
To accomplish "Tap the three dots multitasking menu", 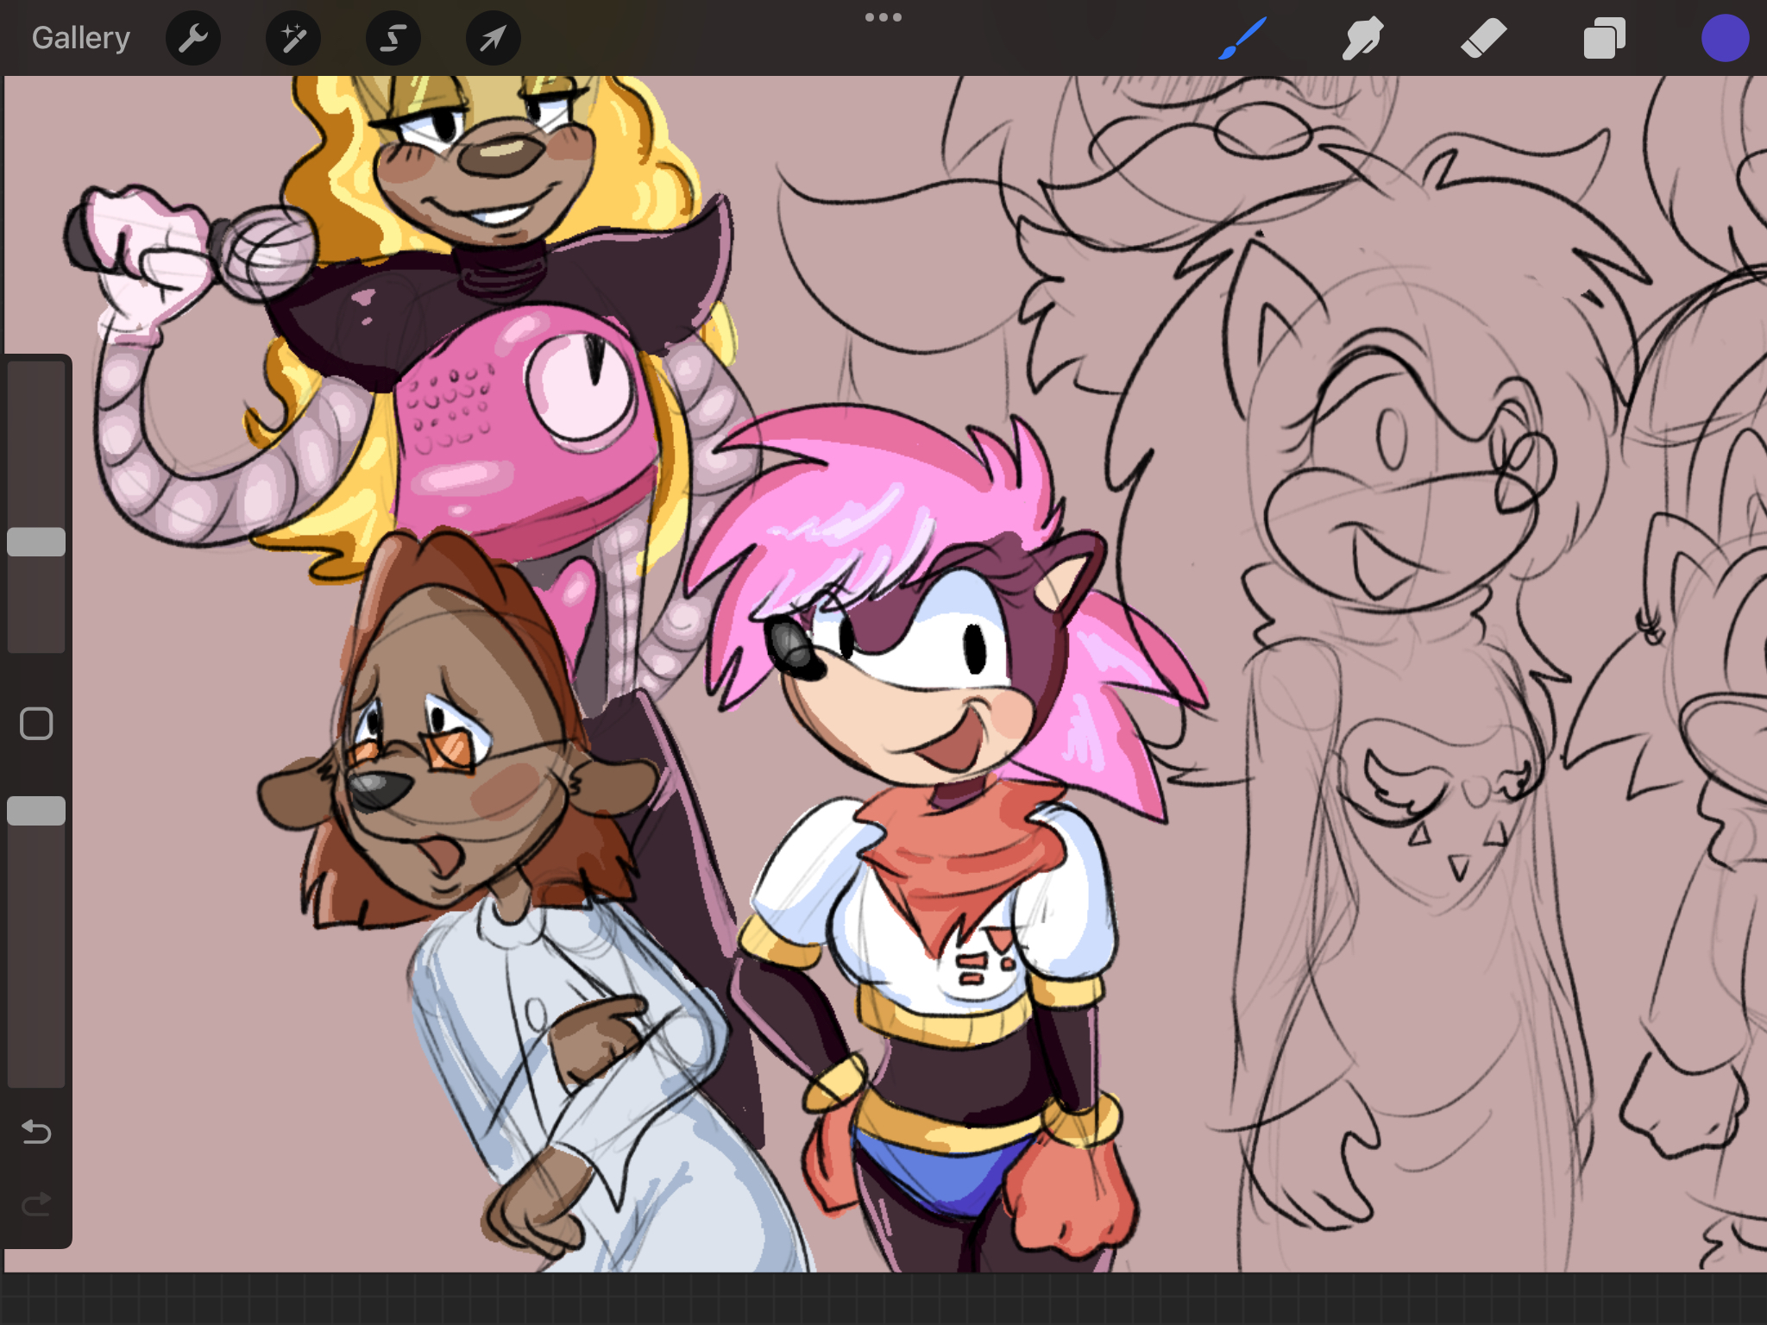I will [x=883, y=17].
